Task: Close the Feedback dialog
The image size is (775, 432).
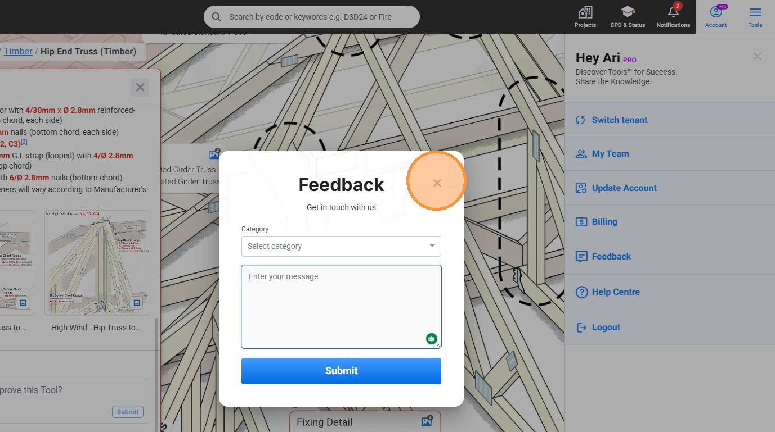Action: (437, 183)
